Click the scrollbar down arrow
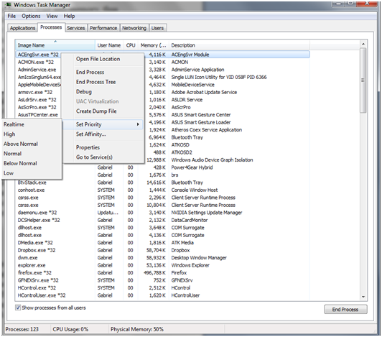 pos(363,297)
